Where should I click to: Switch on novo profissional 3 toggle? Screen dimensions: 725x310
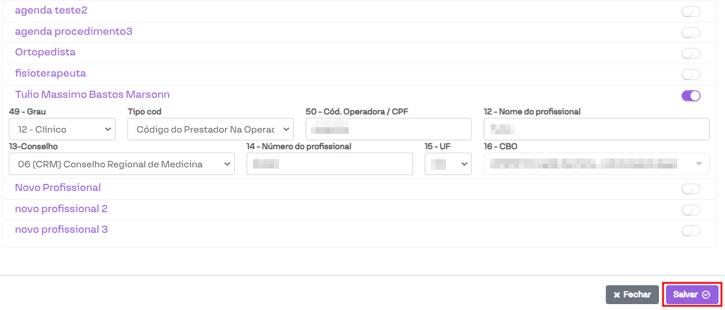691,231
